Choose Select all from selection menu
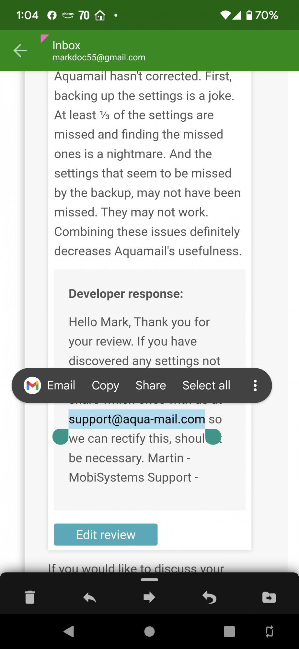Screen dimensions: 299x649 point(206,386)
